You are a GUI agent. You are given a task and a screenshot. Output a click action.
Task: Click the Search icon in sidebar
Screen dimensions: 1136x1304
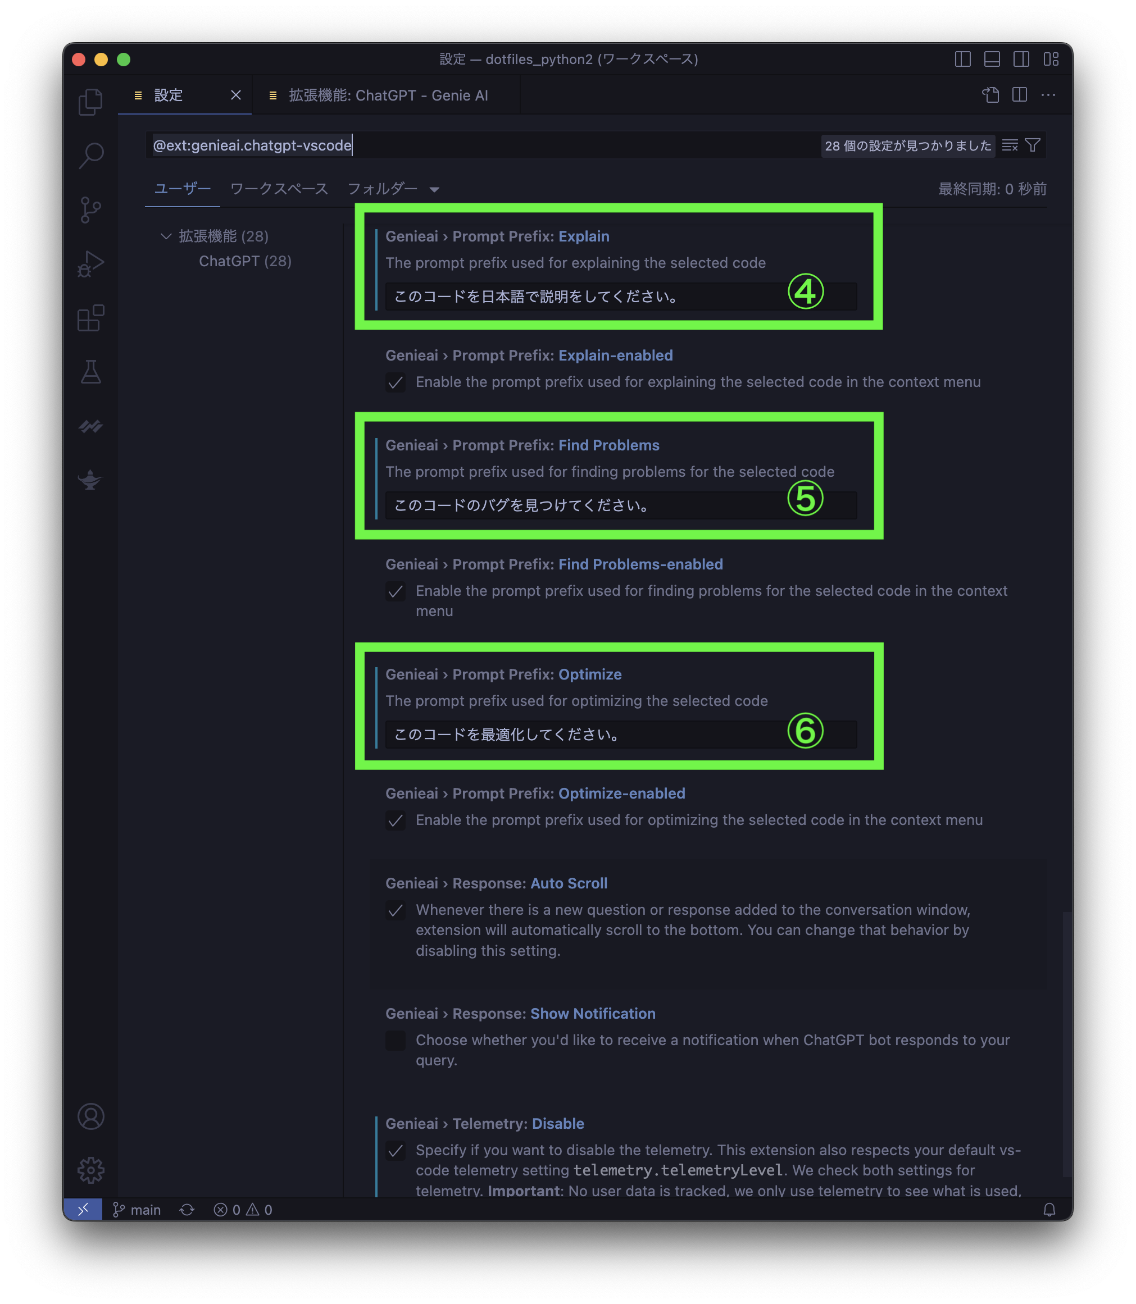92,155
